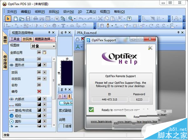The image size is (188, 140).
Task: Collapse the 图形点 tree node
Action: pos(12,65)
